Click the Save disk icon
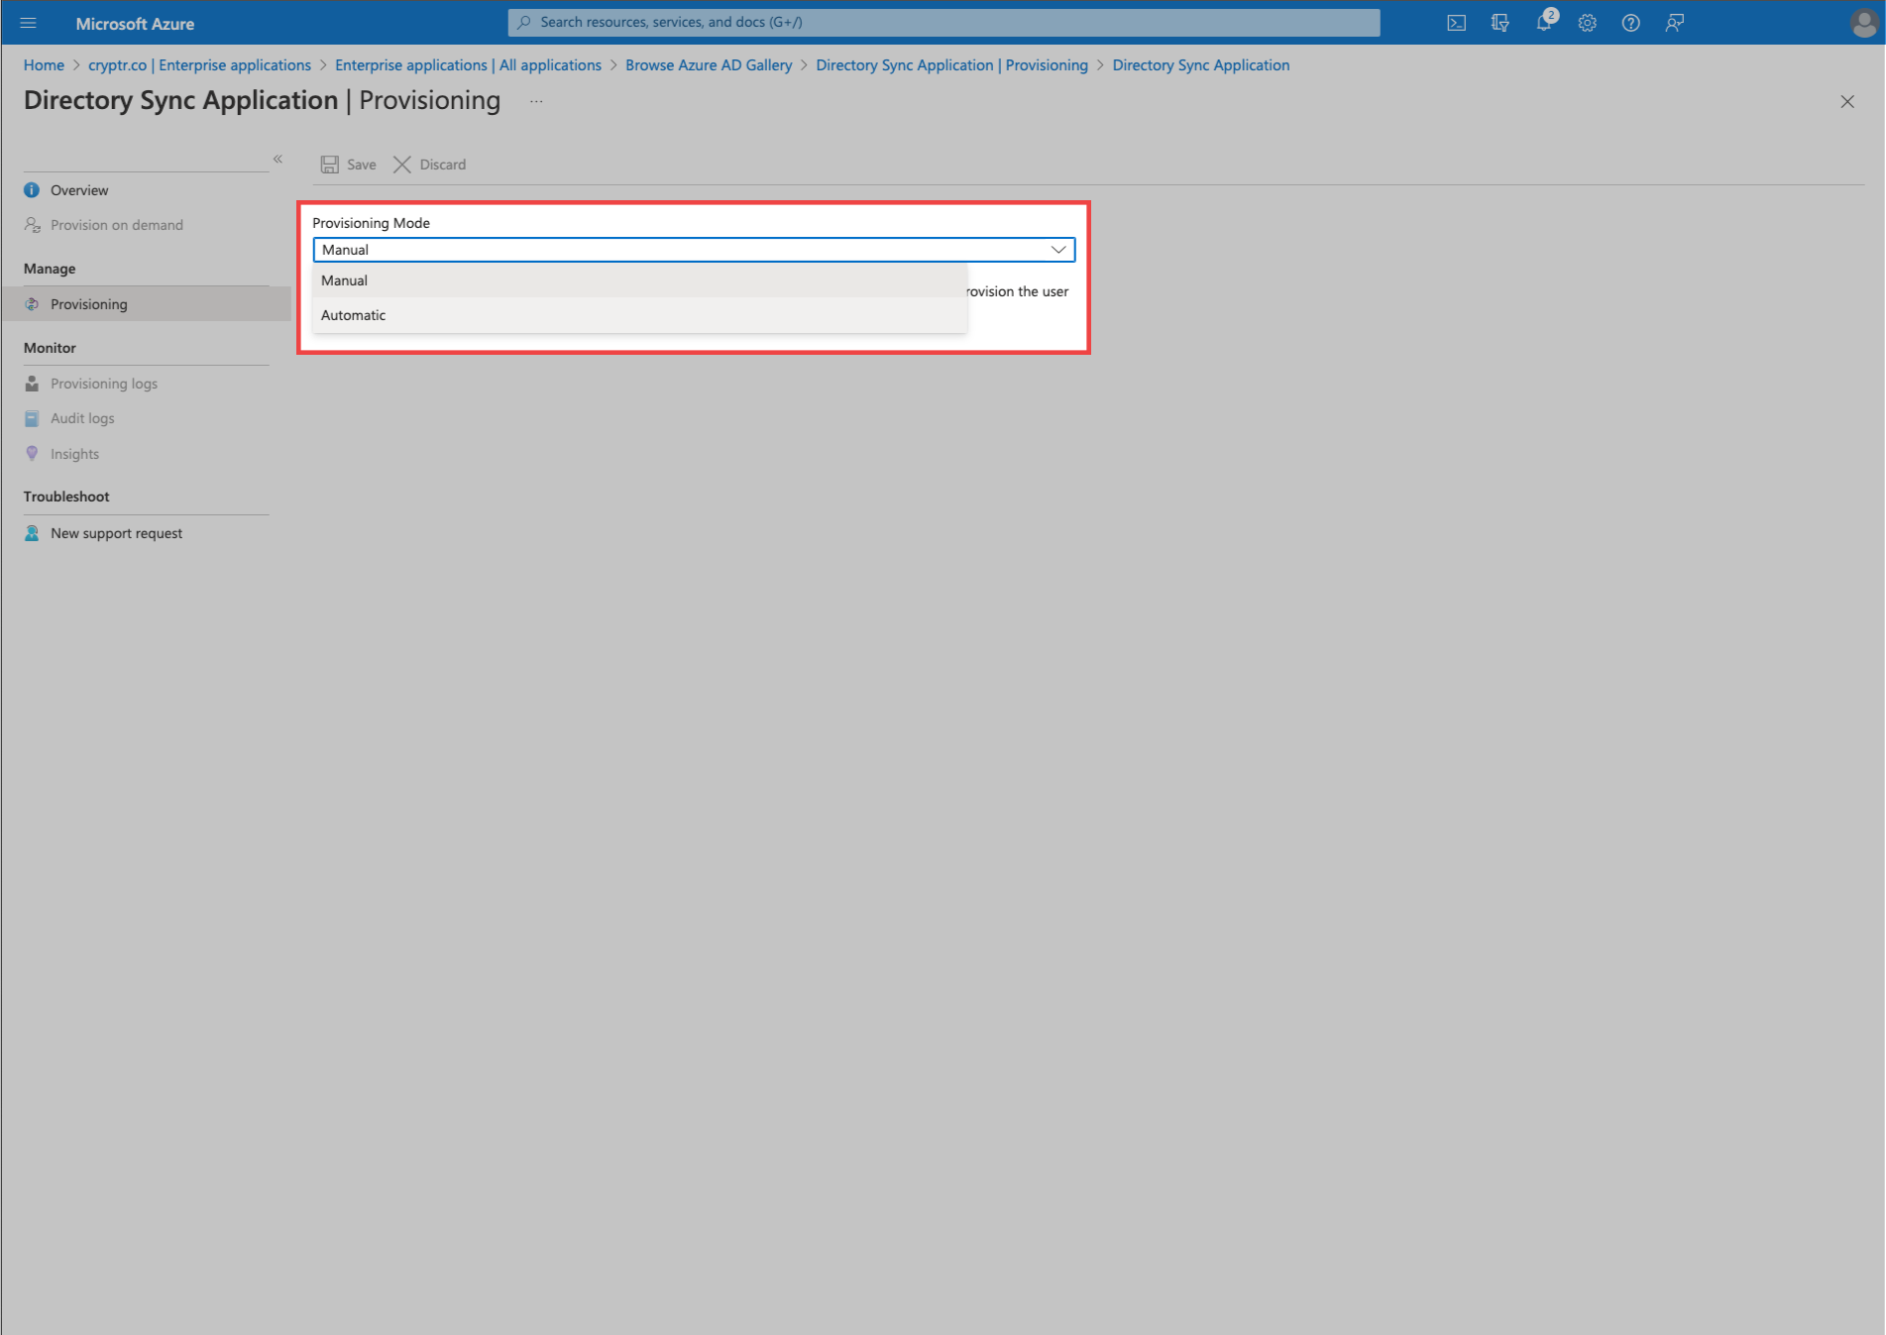The width and height of the screenshot is (1886, 1335). (x=330, y=165)
